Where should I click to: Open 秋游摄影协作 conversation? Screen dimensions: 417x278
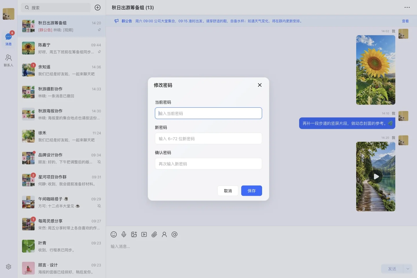pyautogui.click(x=61, y=92)
